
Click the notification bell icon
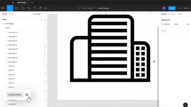[27, 95]
